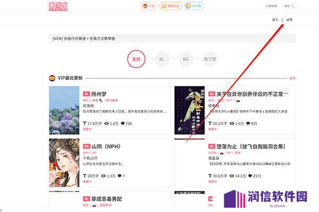Click the eye views icon showing 1.6万

click(232, 123)
